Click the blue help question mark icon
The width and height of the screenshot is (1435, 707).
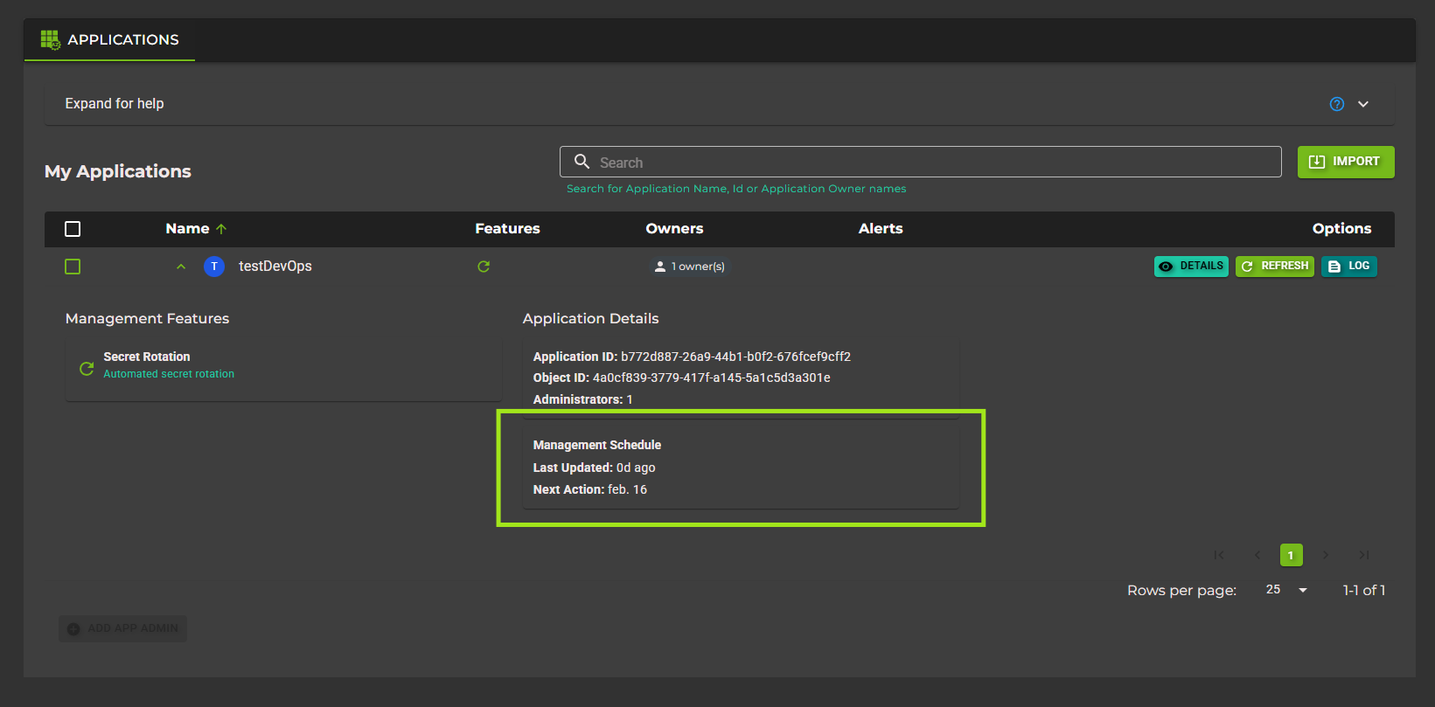1336,104
